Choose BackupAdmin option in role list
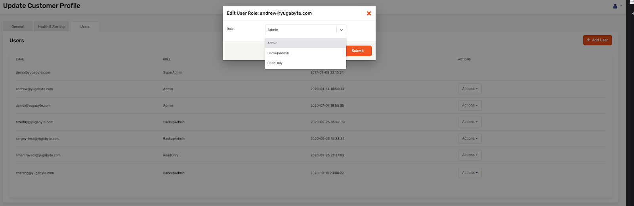 (306, 53)
